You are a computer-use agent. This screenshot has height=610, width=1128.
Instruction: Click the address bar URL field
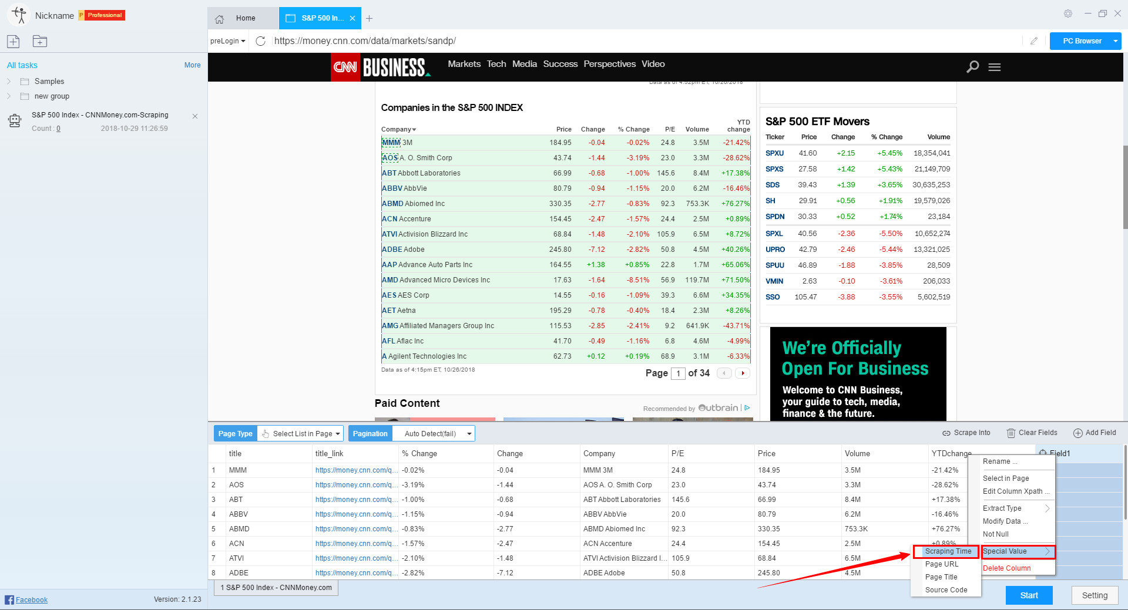pyautogui.click(x=646, y=41)
